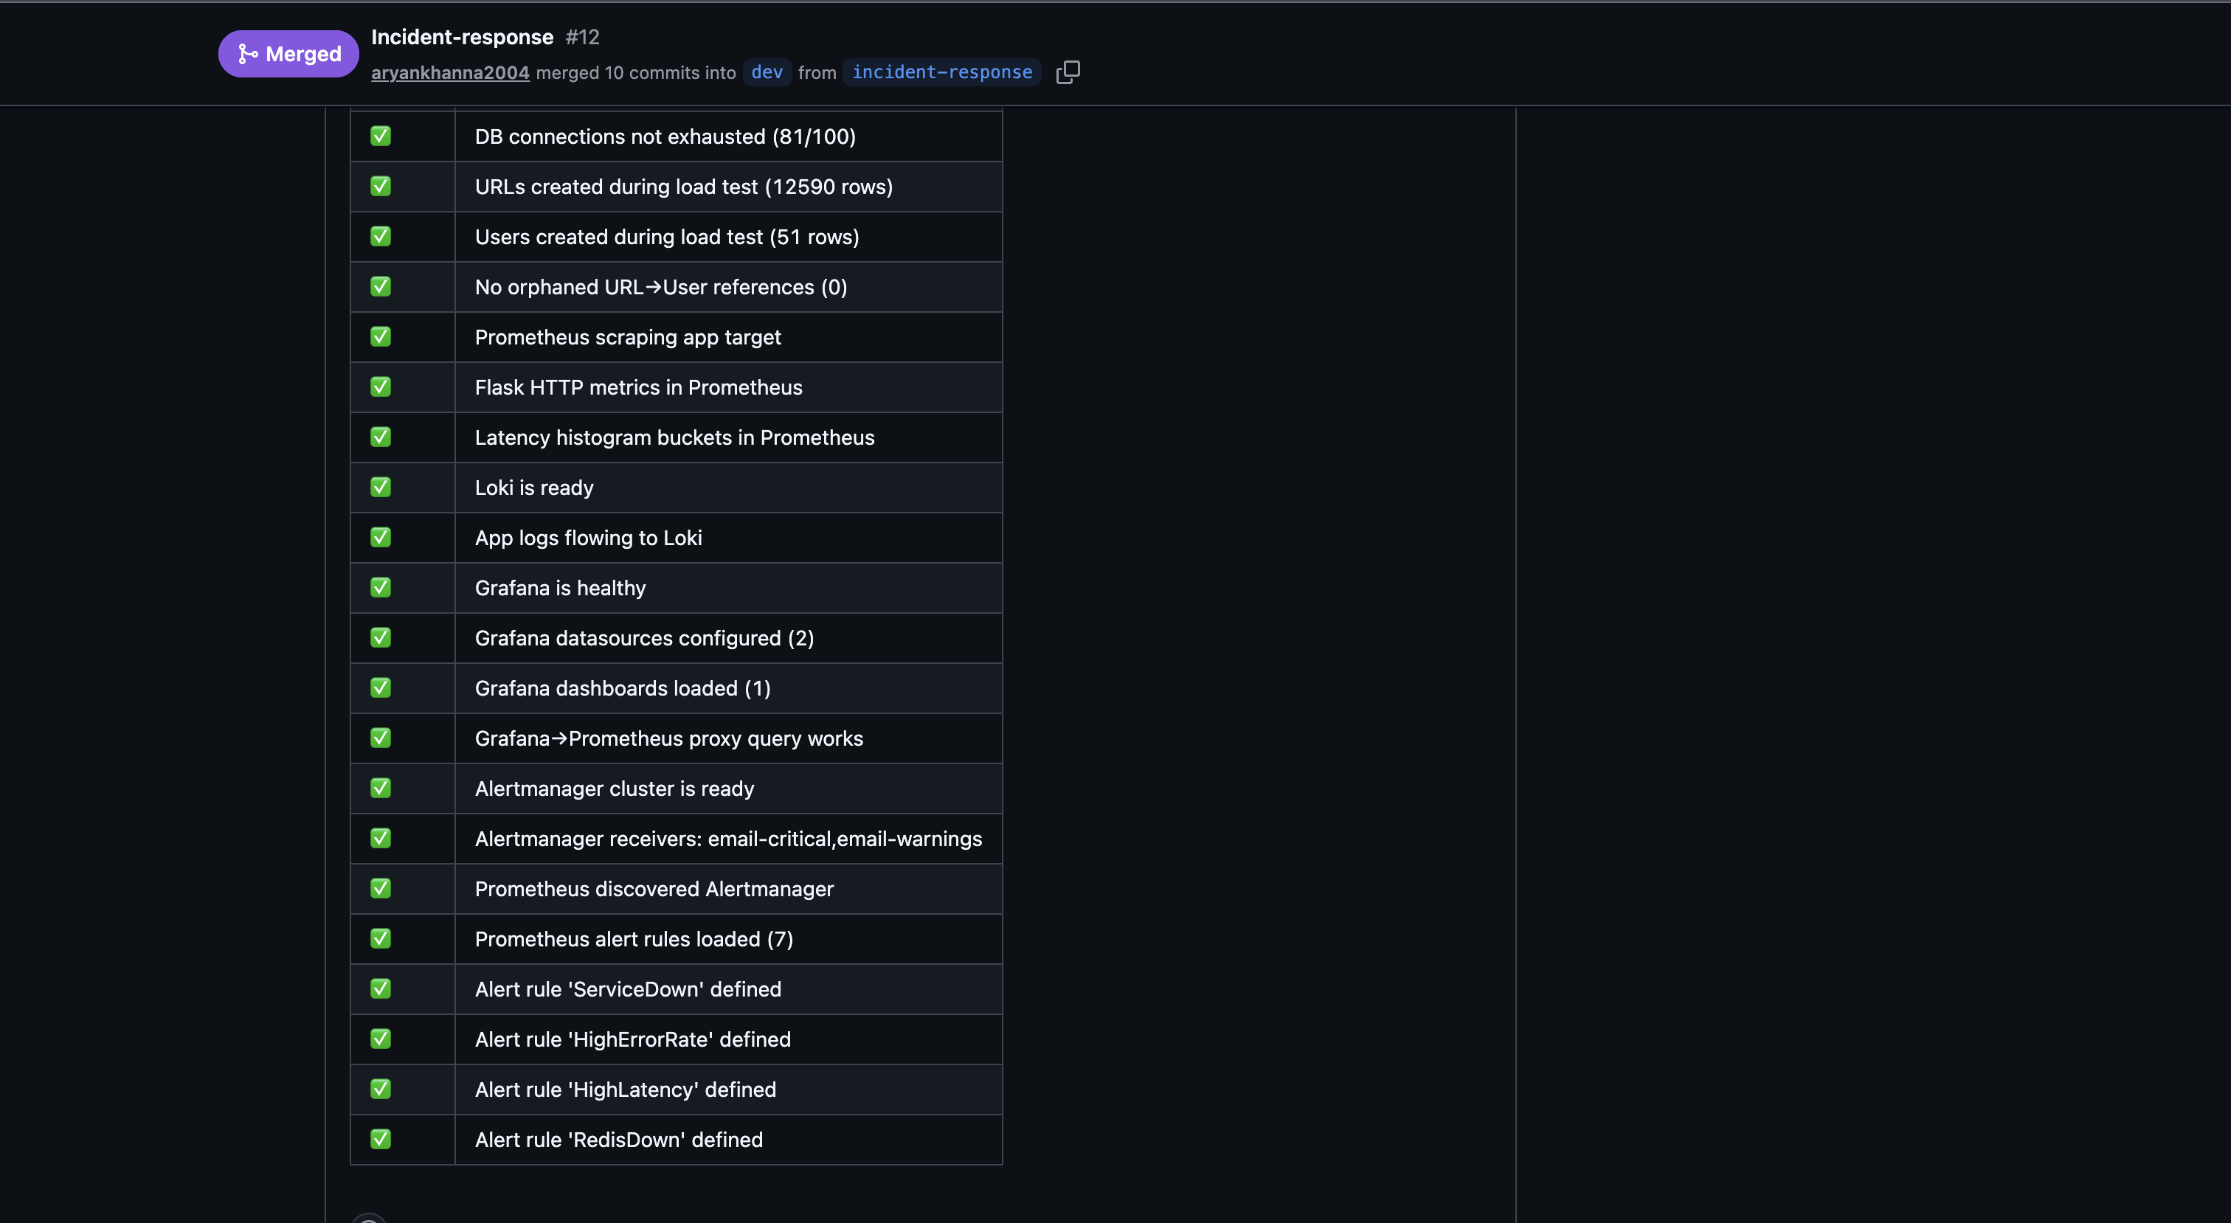
Task: Toggle the 'DB connections not exhausted' checkbox
Action: tap(380, 136)
